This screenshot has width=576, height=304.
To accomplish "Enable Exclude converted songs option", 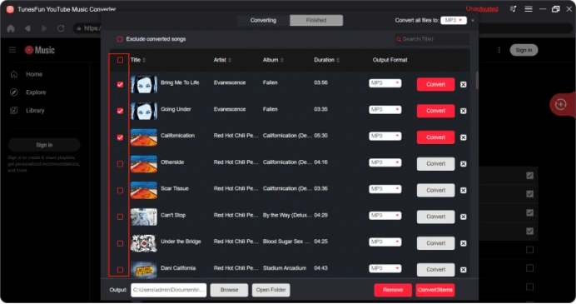I will click(120, 39).
